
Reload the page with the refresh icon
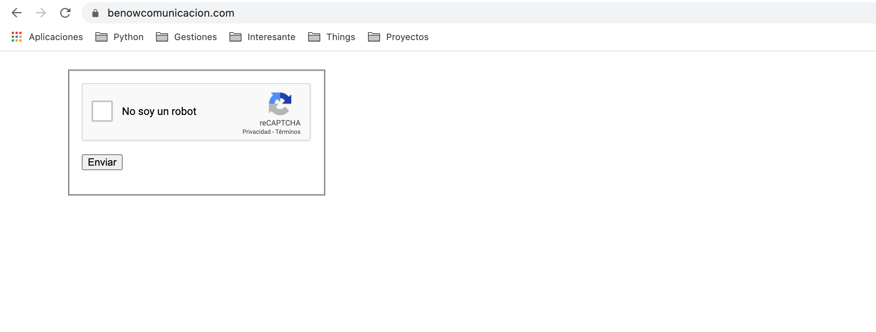coord(65,13)
